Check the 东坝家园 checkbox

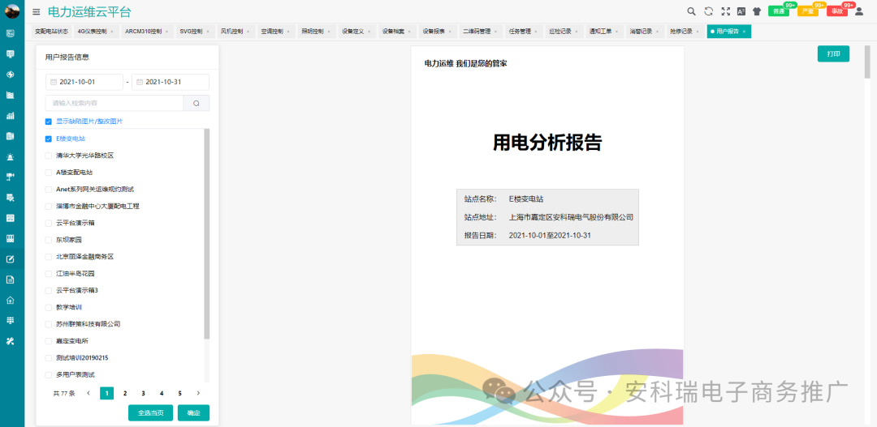click(x=49, y=240)
